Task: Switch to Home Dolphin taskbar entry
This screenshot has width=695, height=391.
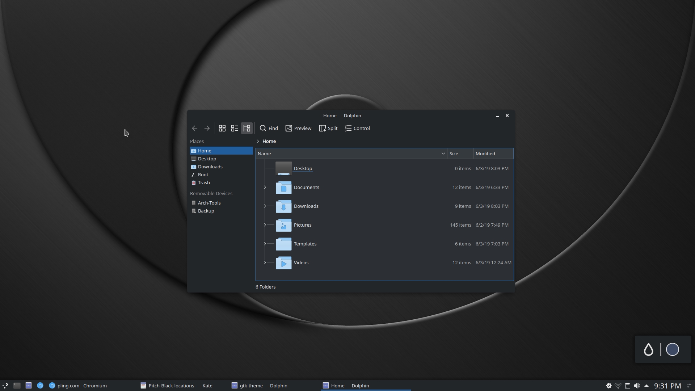Action: coord(366,386)
